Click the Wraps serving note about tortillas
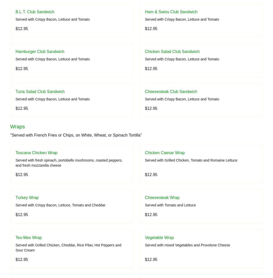This screenshot has width=273, height=278. pos(76,135)
